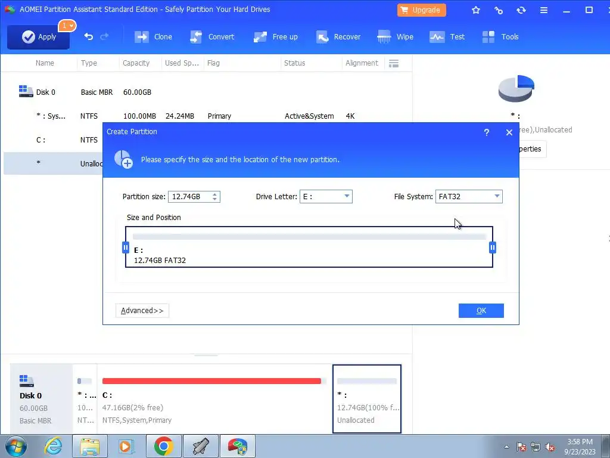Image resolution: width=610 pixels, height=458 pixels.
Task: Select the 12.74GB Unallocated block in disk map
Action: pyautogui.click(x=367, y=398)
